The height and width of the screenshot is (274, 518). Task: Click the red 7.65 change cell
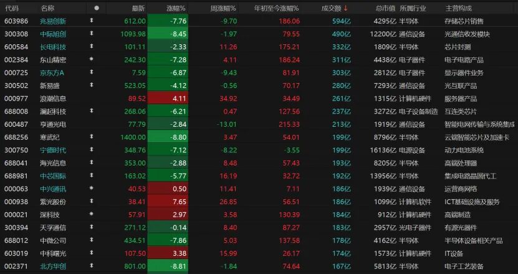tap(168, 202)
